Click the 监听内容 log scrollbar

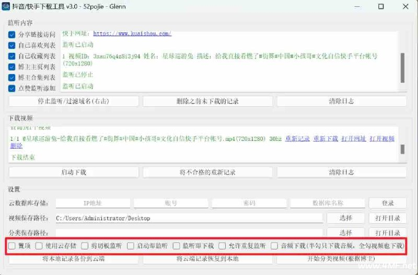pos(402,67)
